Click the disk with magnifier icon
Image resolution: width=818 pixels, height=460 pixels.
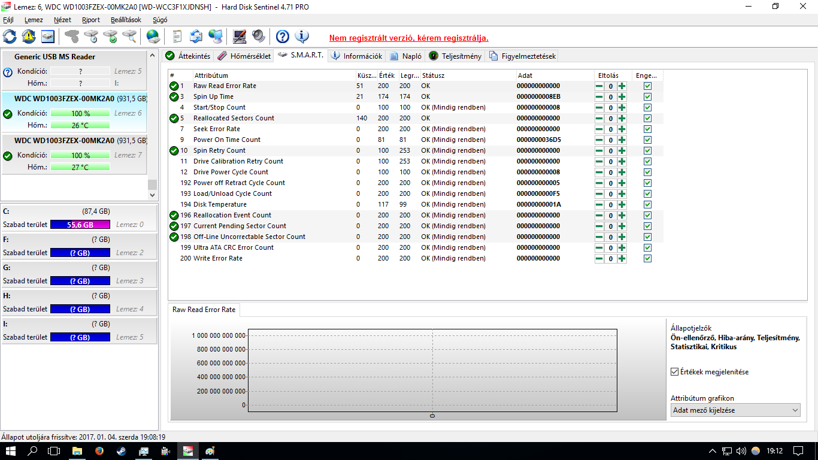tap(129, 37)
